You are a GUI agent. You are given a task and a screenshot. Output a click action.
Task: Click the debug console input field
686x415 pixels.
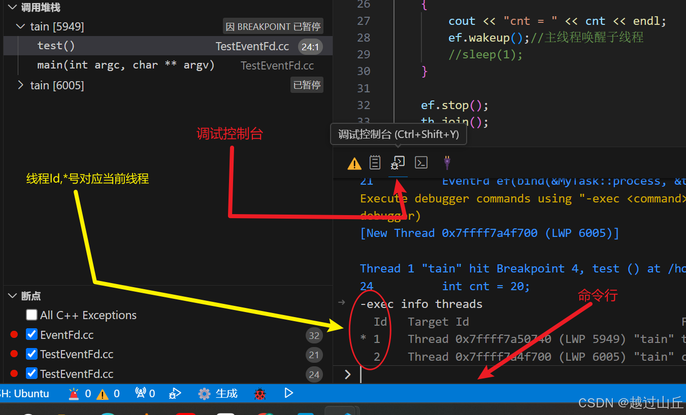(x=457, y=374)
